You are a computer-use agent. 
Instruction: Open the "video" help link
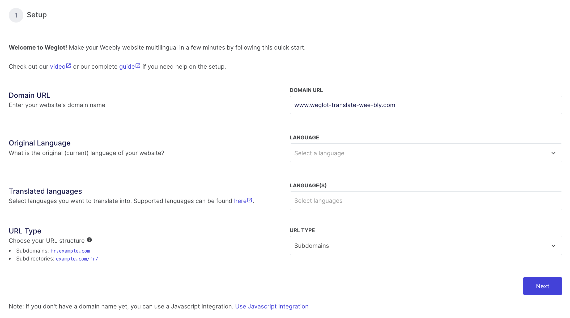(x=57, y=66)
